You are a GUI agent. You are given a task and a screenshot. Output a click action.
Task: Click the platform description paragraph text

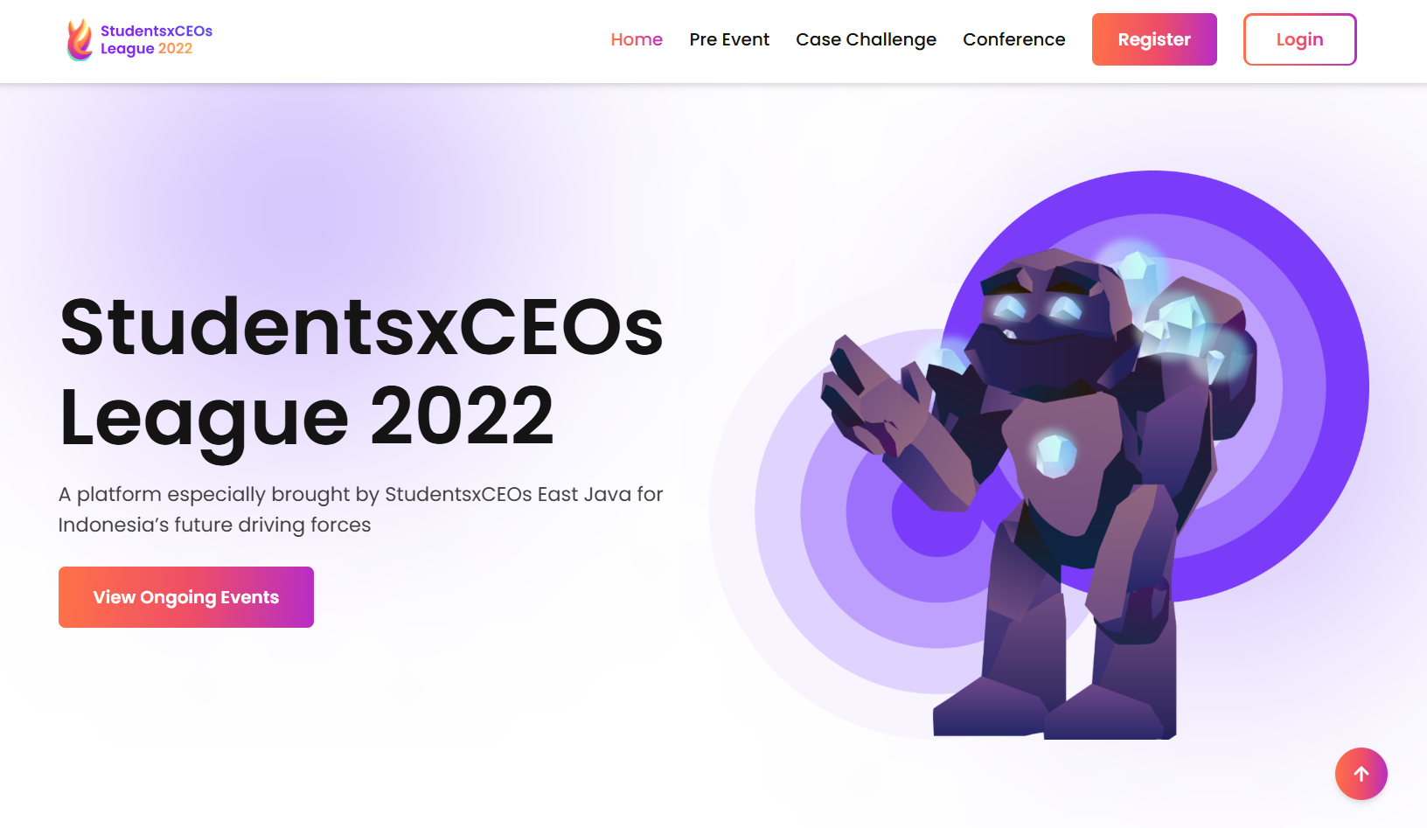coord(360,510)
